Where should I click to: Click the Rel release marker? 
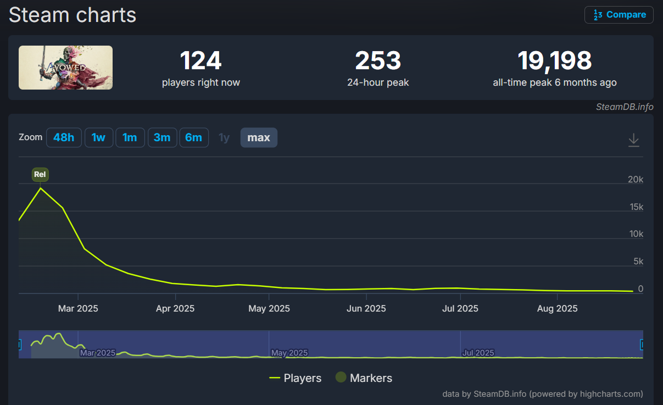(x=40, y=175)
